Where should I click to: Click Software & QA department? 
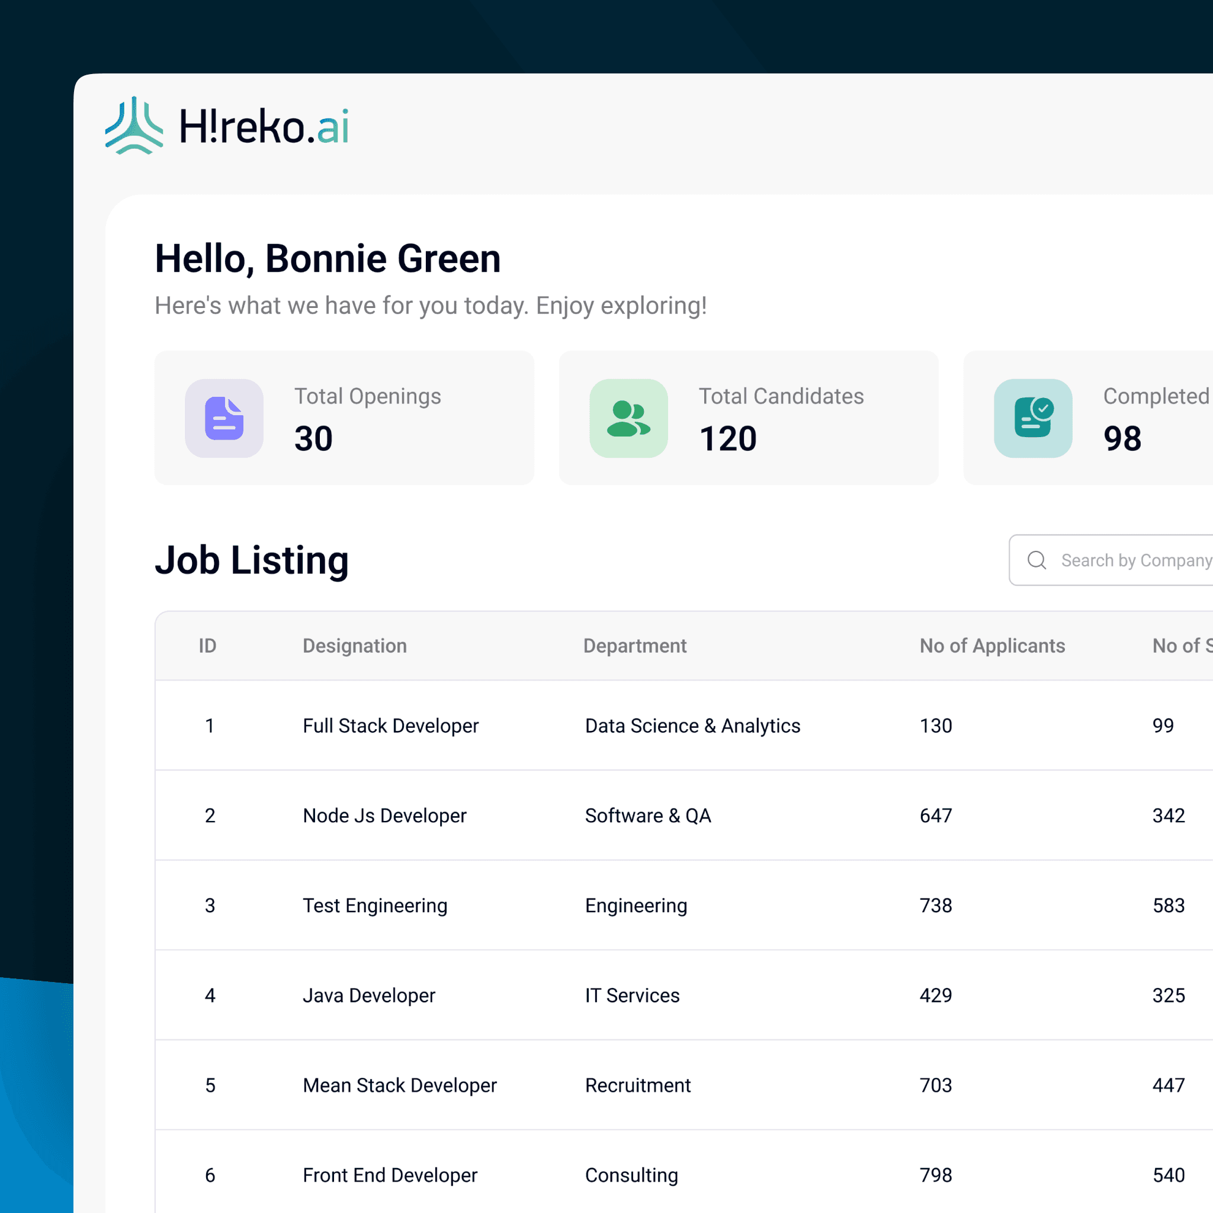click(x=648, y=816)
